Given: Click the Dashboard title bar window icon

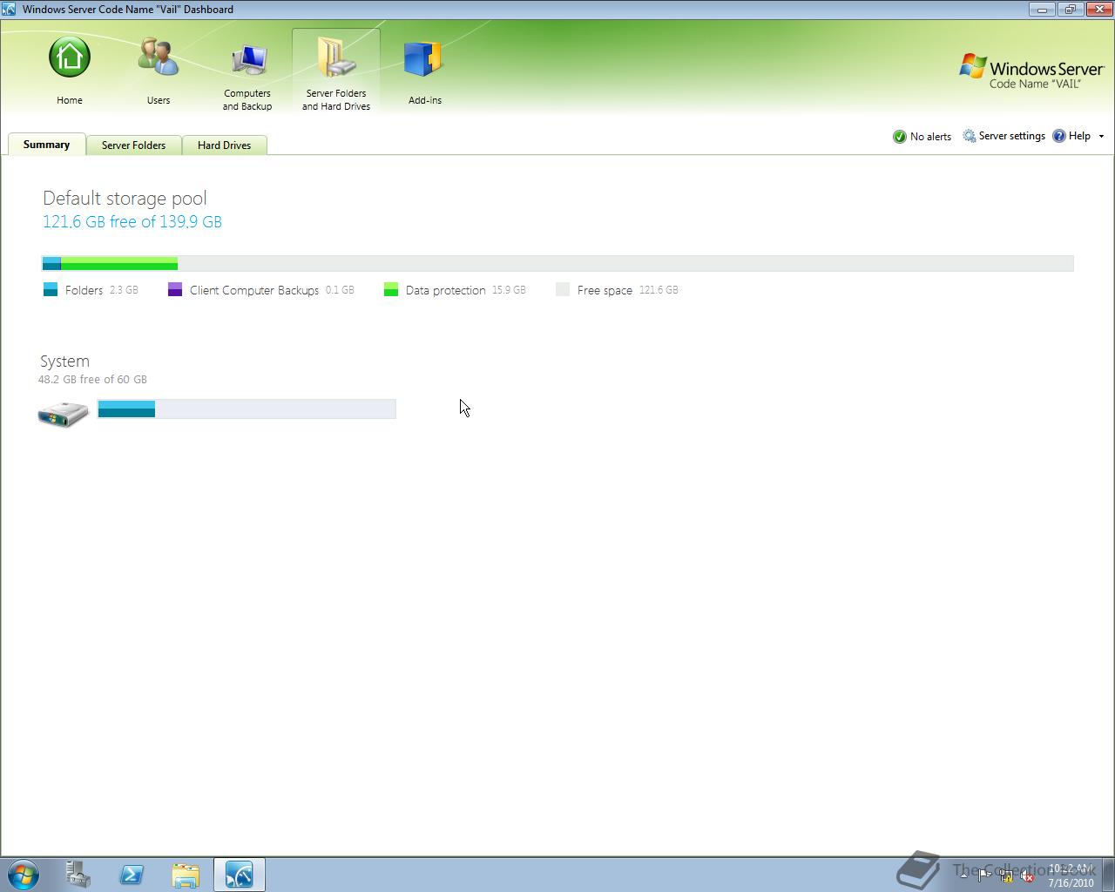Looking at the screenshot, I should [x=9, y=10].
